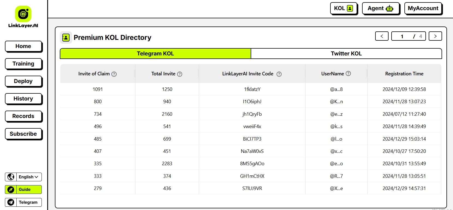Screen dimensions: 453x210
Task: Click Invite of Claim value 279
Action: 98,188
